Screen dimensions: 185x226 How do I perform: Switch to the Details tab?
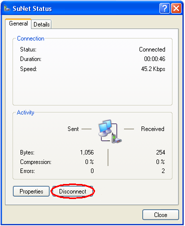pos(41,24)
